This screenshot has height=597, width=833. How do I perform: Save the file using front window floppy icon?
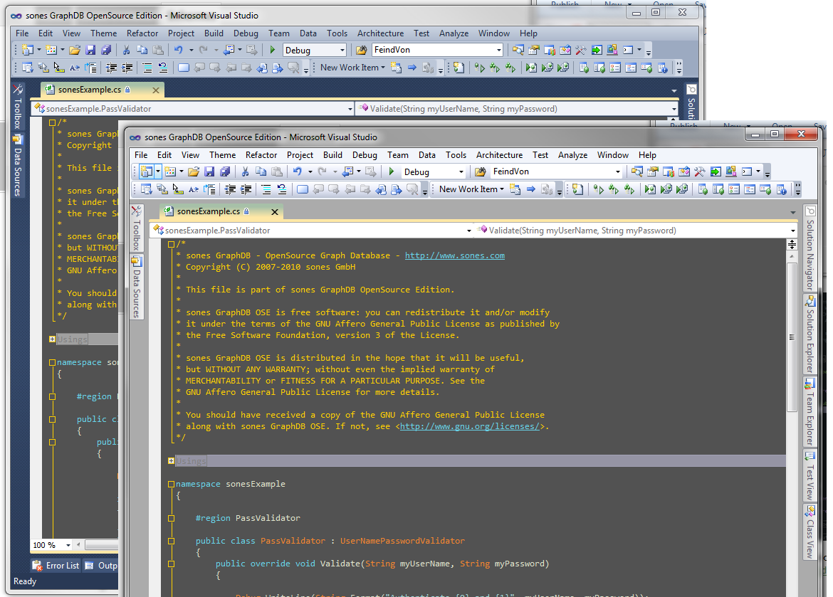[209, 171]
